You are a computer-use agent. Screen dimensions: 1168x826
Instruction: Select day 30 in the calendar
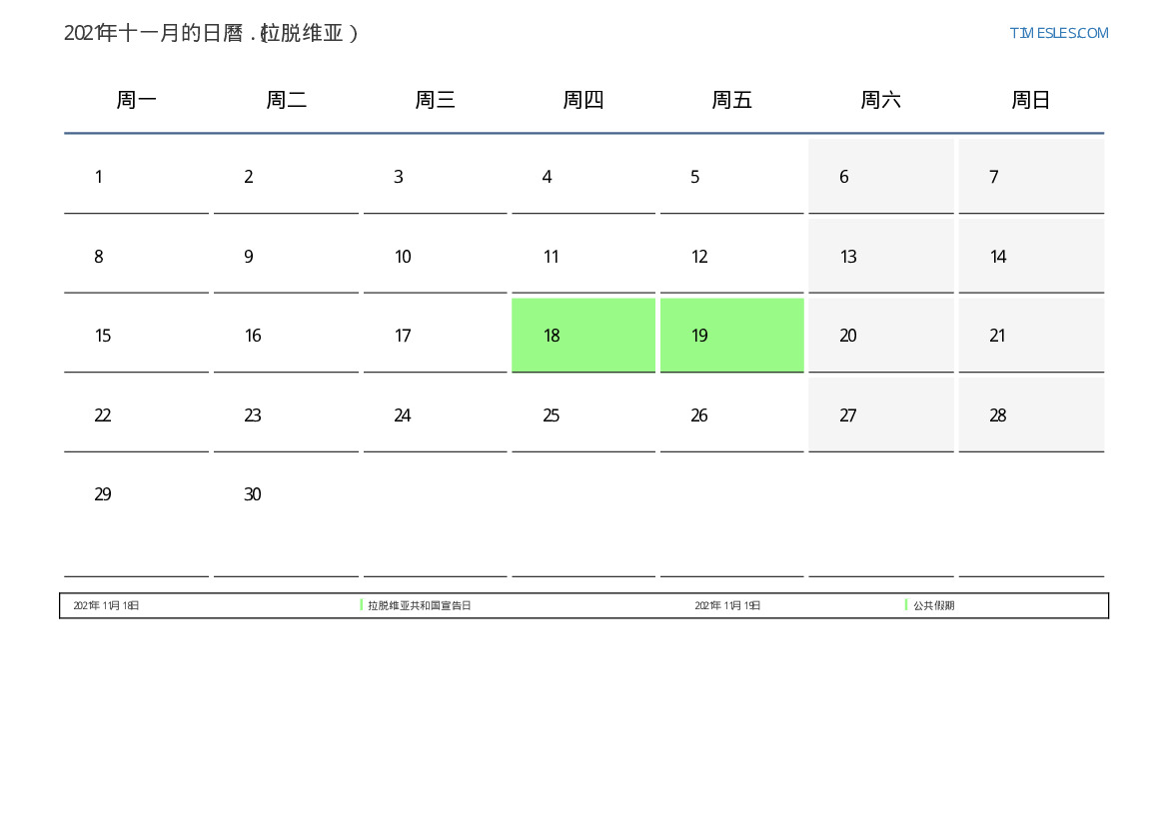pos(286,517)
